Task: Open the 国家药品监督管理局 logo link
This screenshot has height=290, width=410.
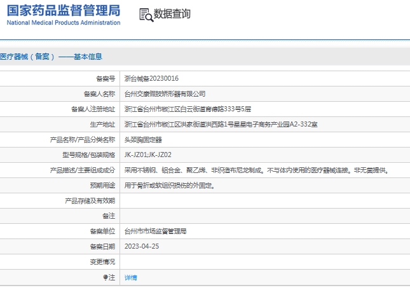Action: point(64,15)
